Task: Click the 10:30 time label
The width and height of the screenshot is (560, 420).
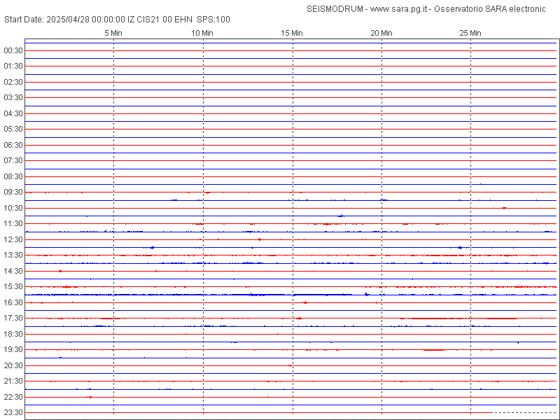Action: [13, 208]
